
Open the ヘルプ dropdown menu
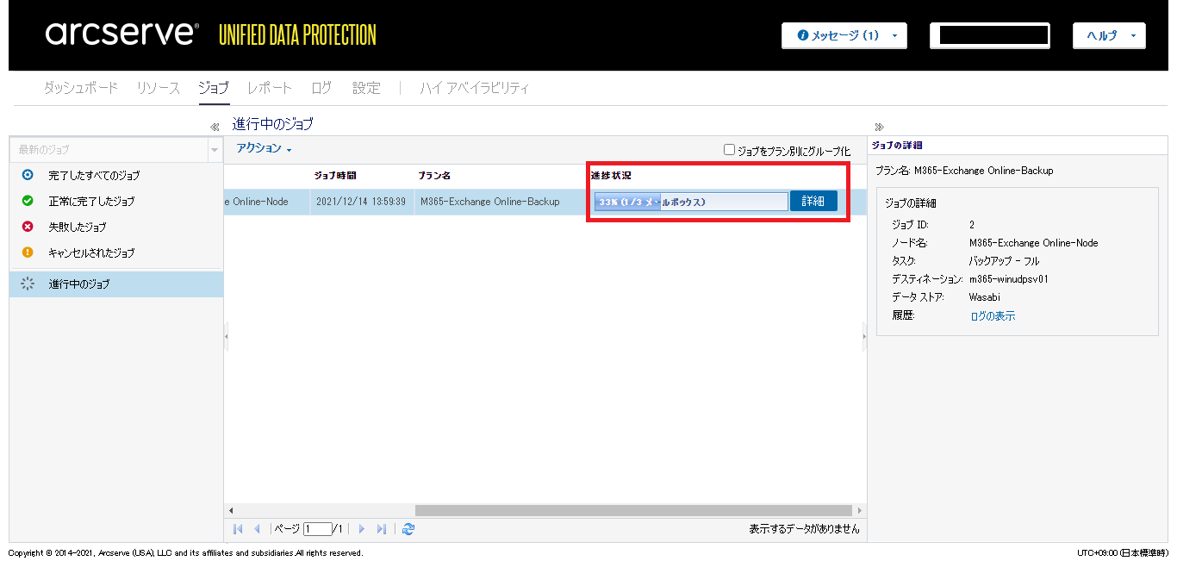tap(1109, 35)
